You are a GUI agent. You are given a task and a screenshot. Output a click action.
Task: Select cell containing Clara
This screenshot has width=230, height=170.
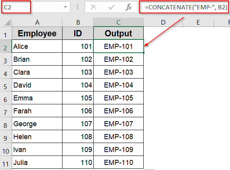[x=37, y=72]
